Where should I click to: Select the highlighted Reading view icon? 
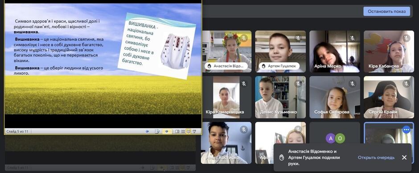(x=189, y=131)
